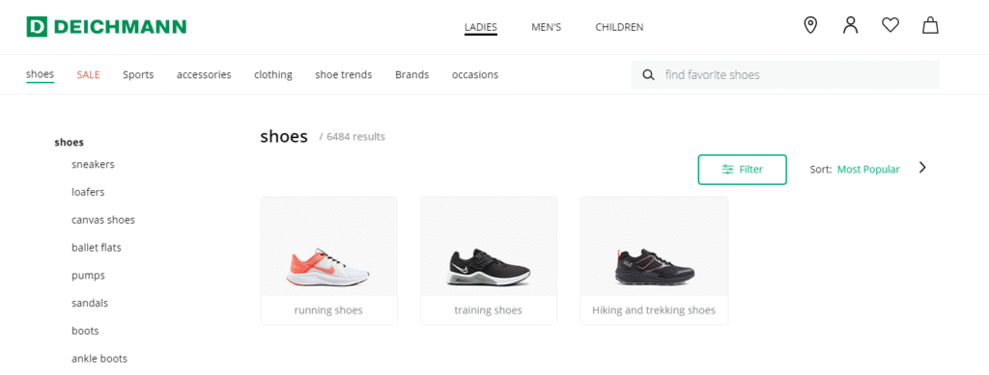Open Hiking and trekking shoes tile
The width and height of the screenshot is (989, 375).
pos(654,260)
